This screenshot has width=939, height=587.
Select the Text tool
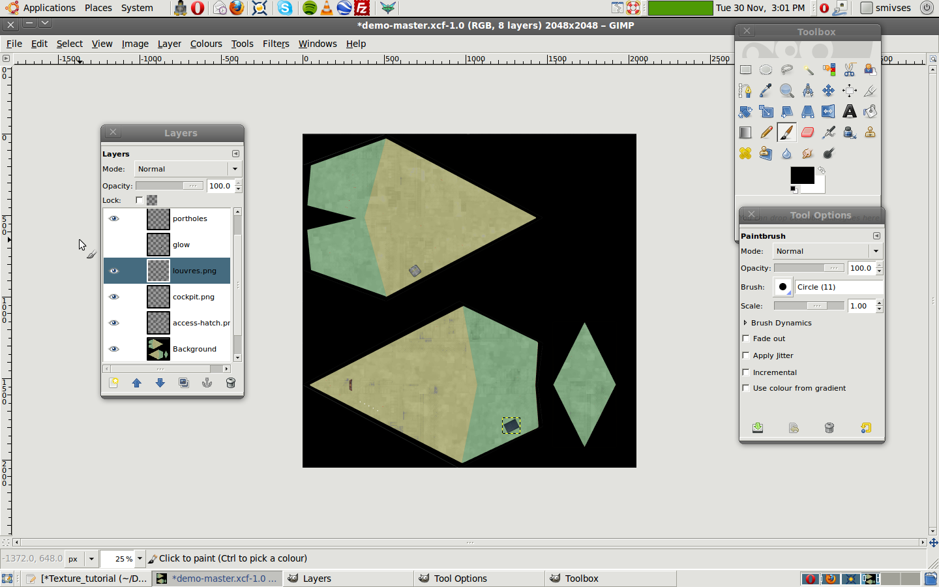tap(849, 112)
